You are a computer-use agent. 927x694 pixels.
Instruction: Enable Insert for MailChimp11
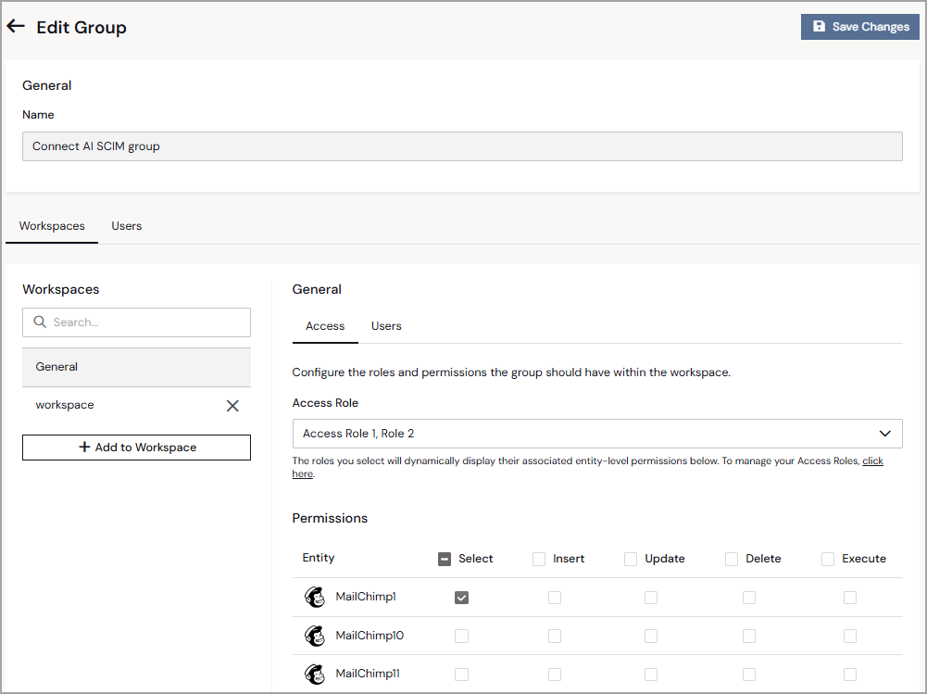tap(555, 675)
